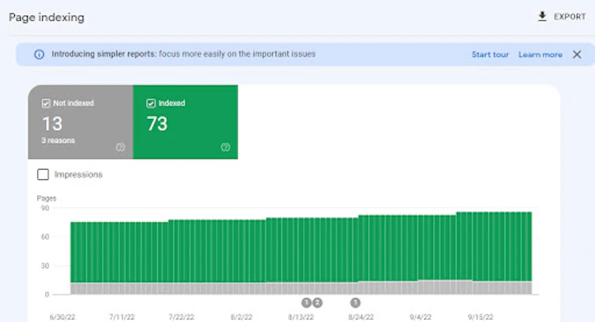This screenshot has height=322, width=595.
Task: Click the 9/15/22 axis date
Action: [481, 317]
